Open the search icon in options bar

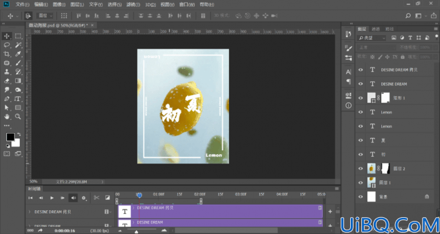click(x=408, y=16)
